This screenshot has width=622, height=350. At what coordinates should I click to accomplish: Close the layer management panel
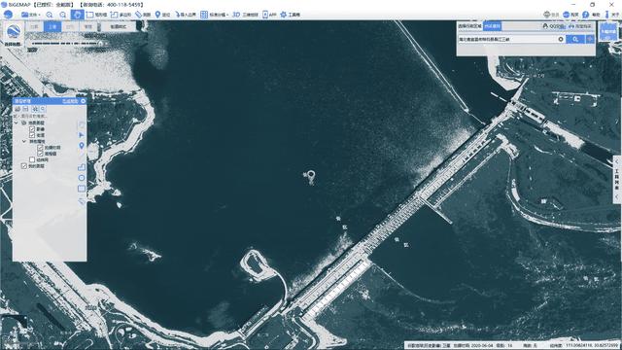(84, 101)
